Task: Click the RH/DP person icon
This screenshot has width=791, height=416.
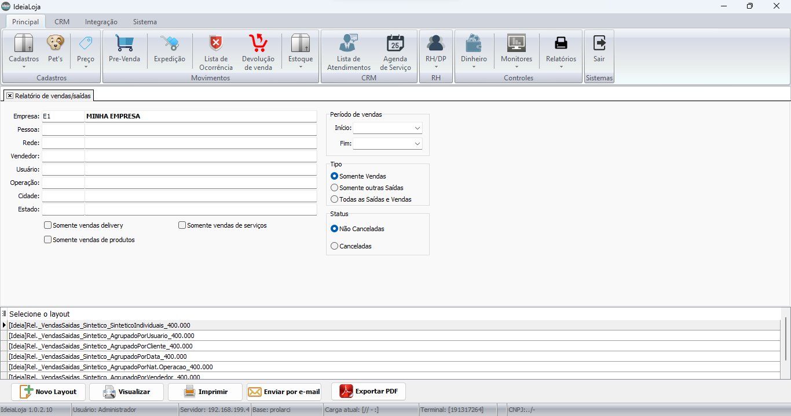Action: coord(435,44)
